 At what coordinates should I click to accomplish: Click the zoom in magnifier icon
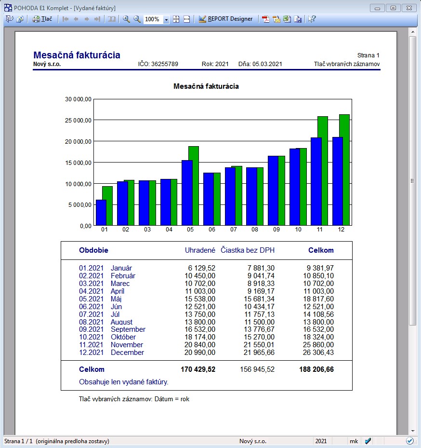[126, 19]
